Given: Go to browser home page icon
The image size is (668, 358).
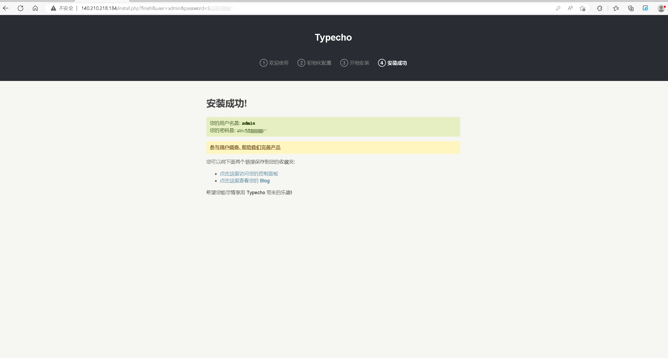Looking at the screenshot, I should click(x=35, y=8).
